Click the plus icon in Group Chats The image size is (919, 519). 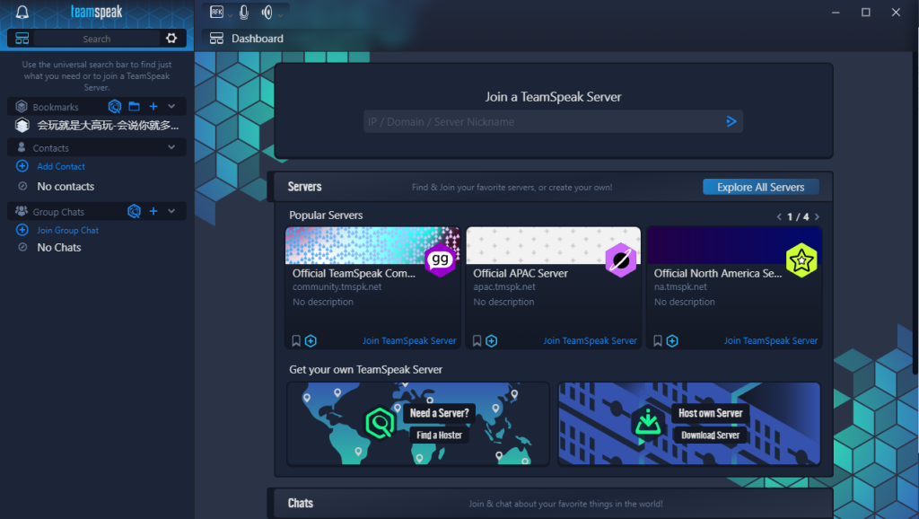coord(153,212)
